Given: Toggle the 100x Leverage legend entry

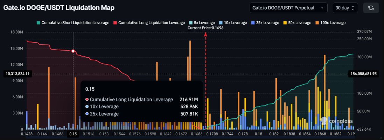Looking at the screenshot, I should pyautogui.click(x=330, y=23).
